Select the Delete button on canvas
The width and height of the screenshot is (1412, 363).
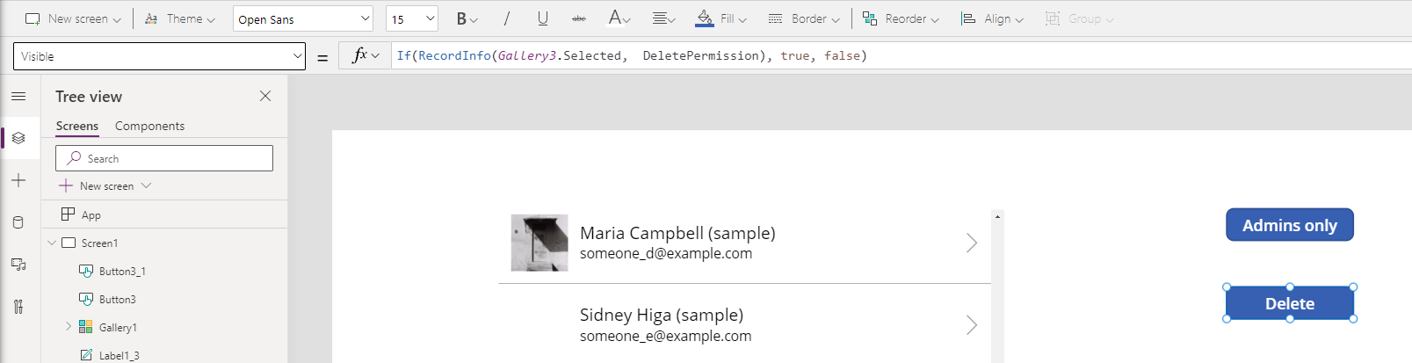pyautogui.click(x=1289, y=303)
